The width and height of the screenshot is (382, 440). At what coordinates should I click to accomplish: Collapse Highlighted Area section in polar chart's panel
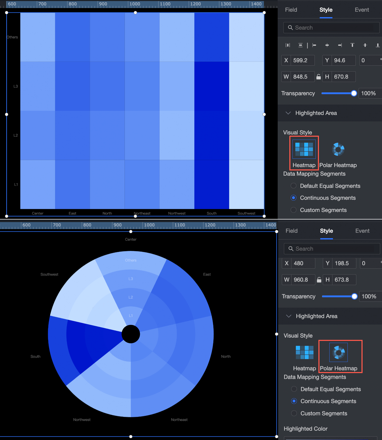click(289, 316)
